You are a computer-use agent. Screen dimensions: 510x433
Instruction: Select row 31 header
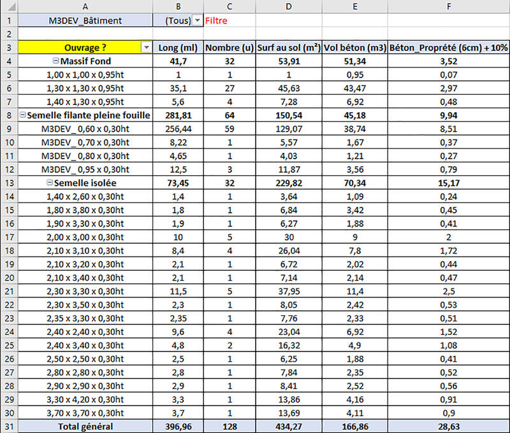(x=9, y=426)
